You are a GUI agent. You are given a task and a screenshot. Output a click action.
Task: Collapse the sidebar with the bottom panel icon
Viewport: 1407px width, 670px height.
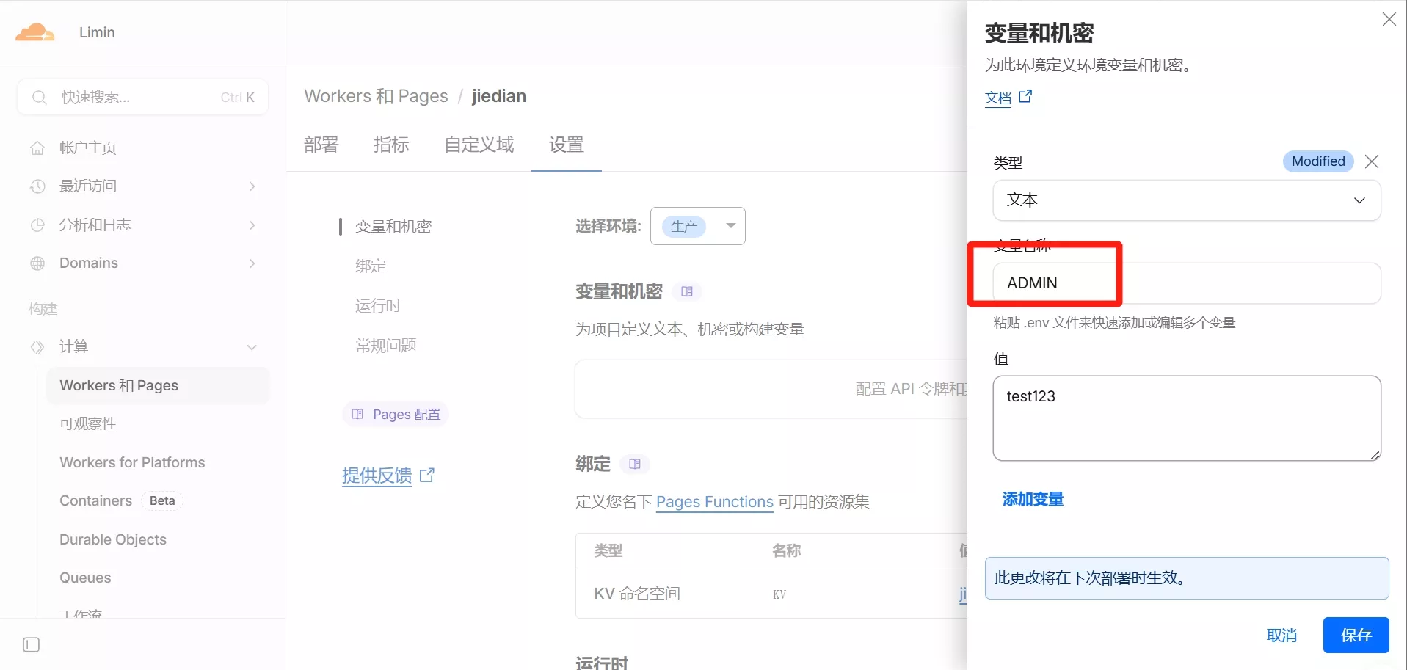[x=32, y=645]
